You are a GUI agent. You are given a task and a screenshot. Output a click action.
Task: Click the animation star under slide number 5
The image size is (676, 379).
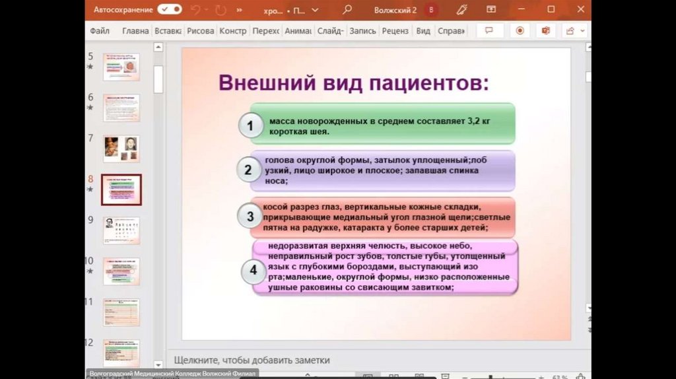point(90,67)
